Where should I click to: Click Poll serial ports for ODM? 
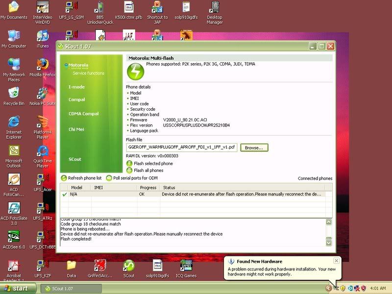tap(132, 178)
